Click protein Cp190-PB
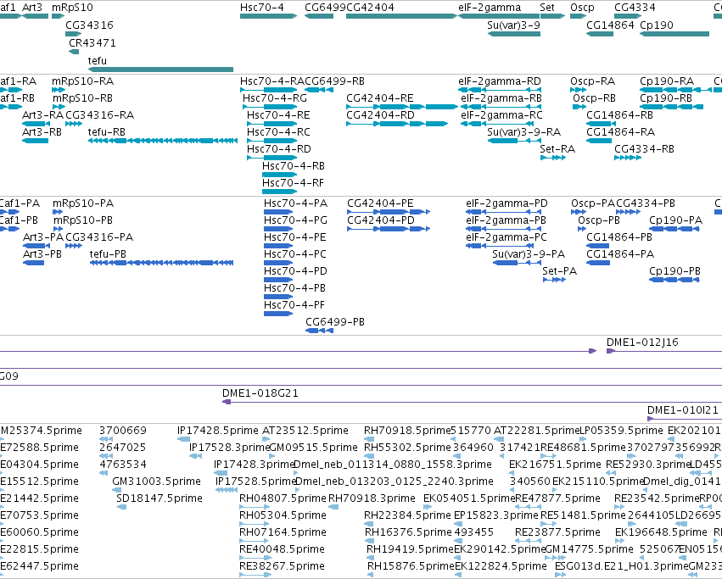The height and width of the screenshot is (579, 722). (674, 280)
